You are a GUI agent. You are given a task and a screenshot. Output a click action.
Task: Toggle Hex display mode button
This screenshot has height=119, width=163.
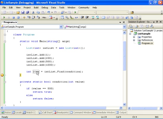coord(44,18)
